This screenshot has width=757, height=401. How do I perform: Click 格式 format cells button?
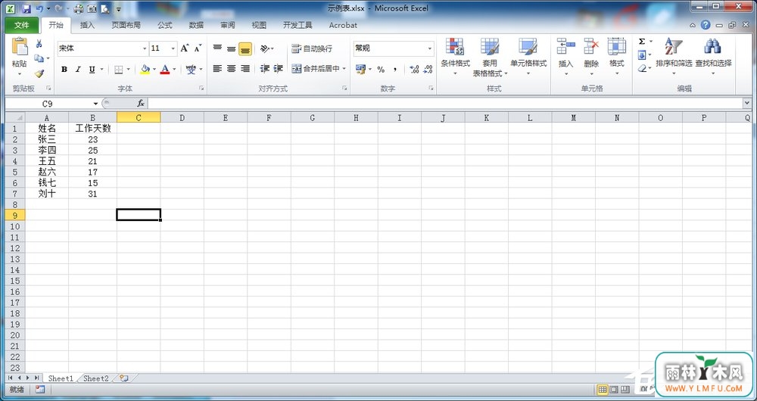[x=616, y=57]
